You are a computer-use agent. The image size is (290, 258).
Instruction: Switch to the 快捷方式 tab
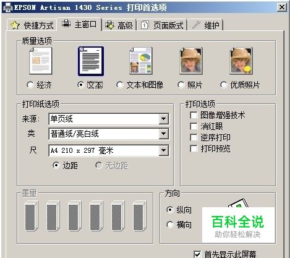pos(32,25)
